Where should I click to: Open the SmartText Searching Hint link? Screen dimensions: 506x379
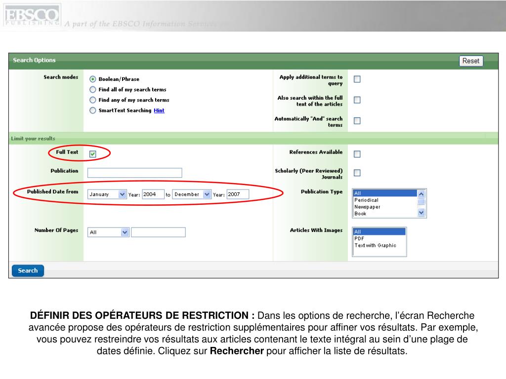click(159, 110)
